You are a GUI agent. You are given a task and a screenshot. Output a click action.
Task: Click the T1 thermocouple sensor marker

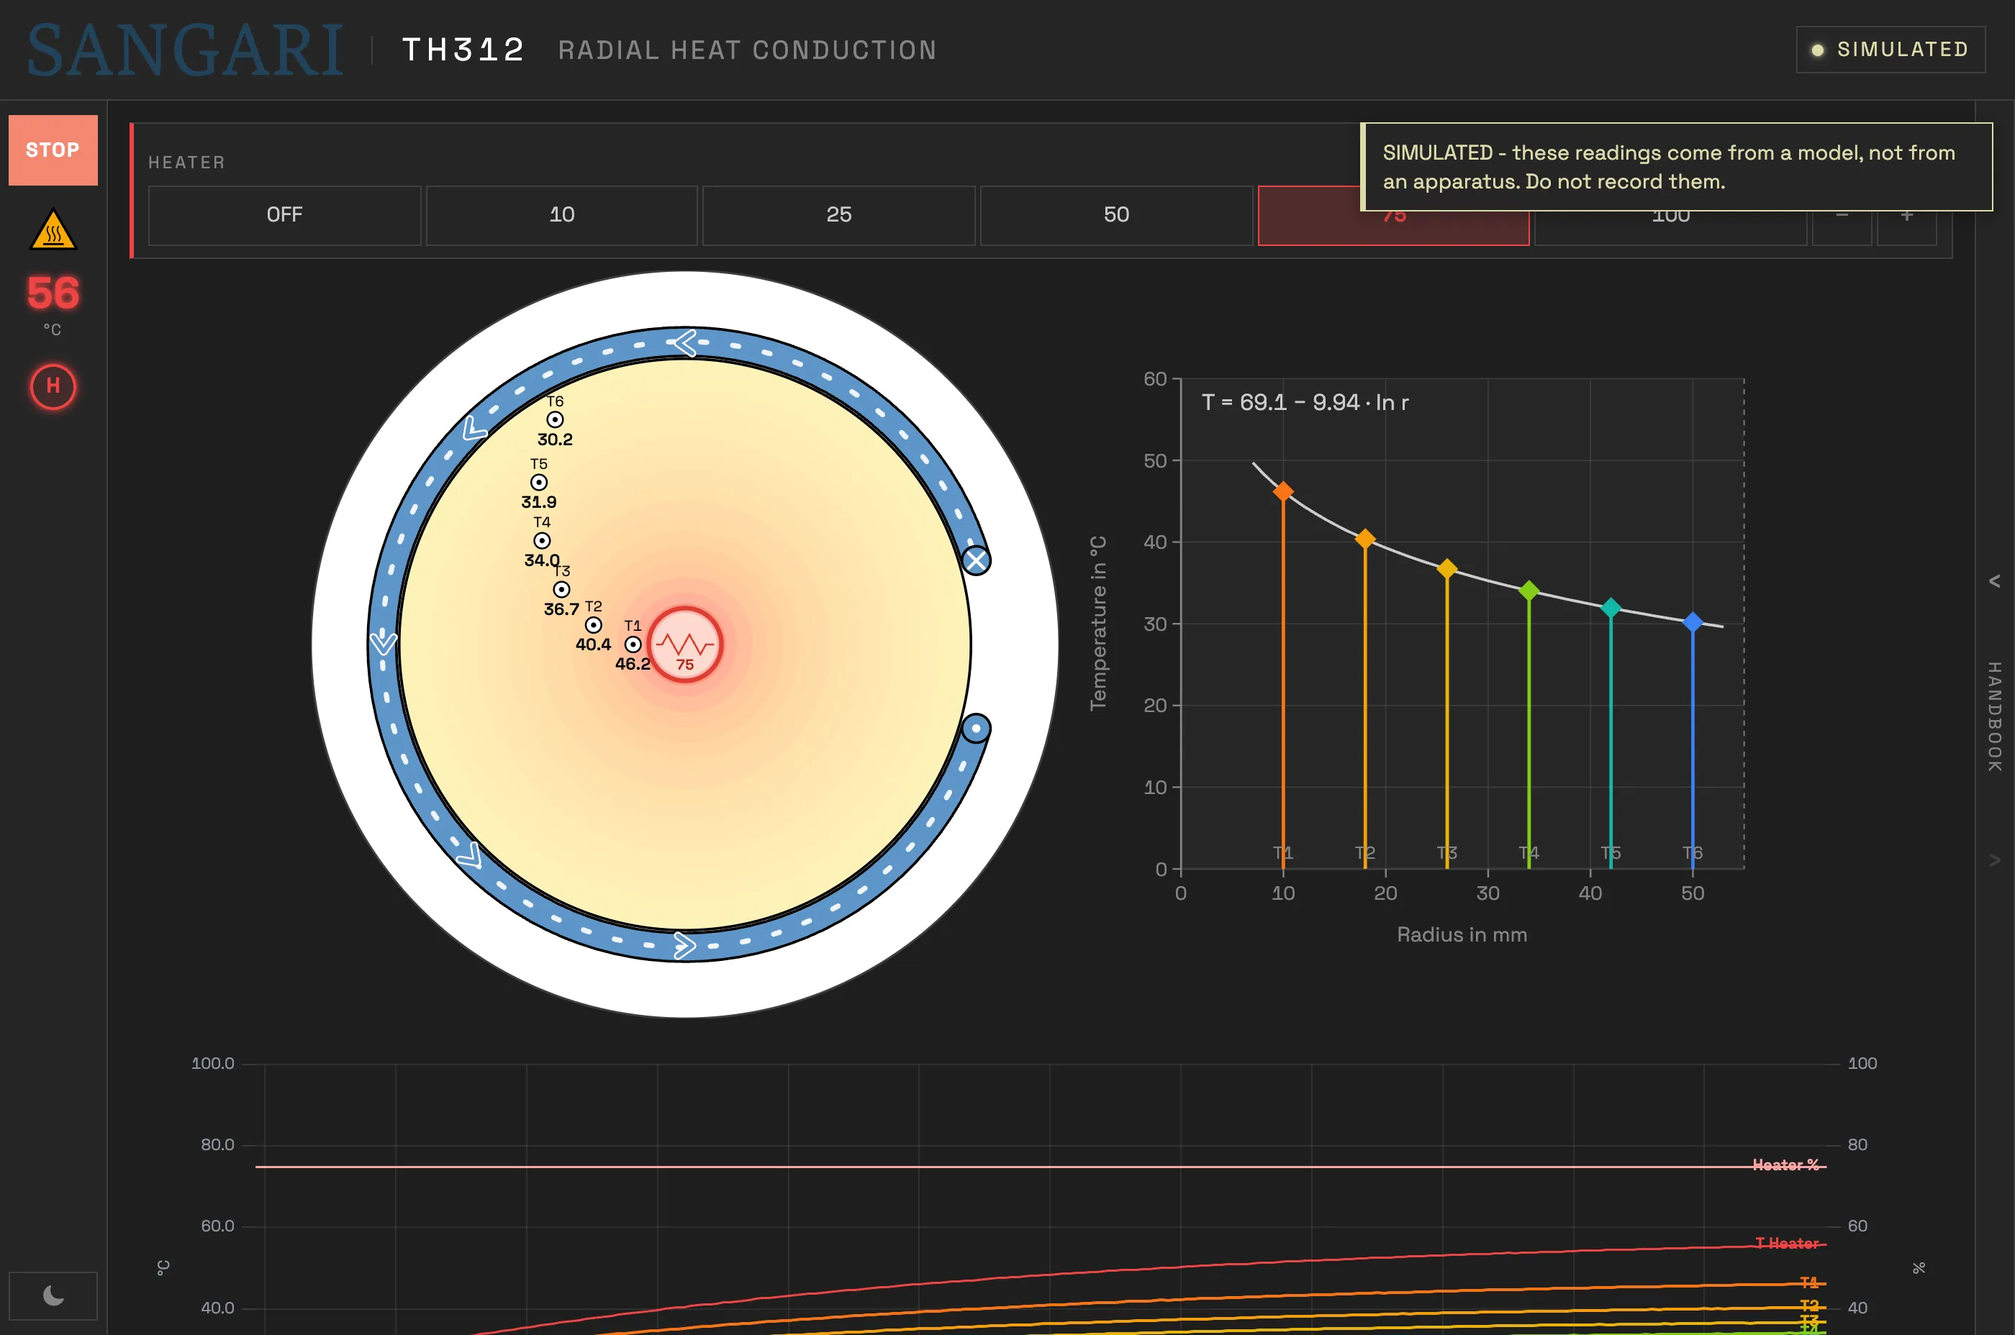tap(633, 644)
